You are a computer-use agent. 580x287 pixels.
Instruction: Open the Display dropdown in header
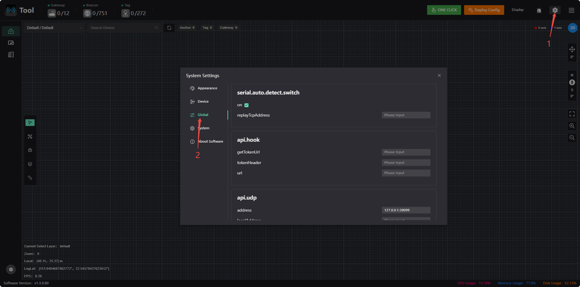click(518, 10)
